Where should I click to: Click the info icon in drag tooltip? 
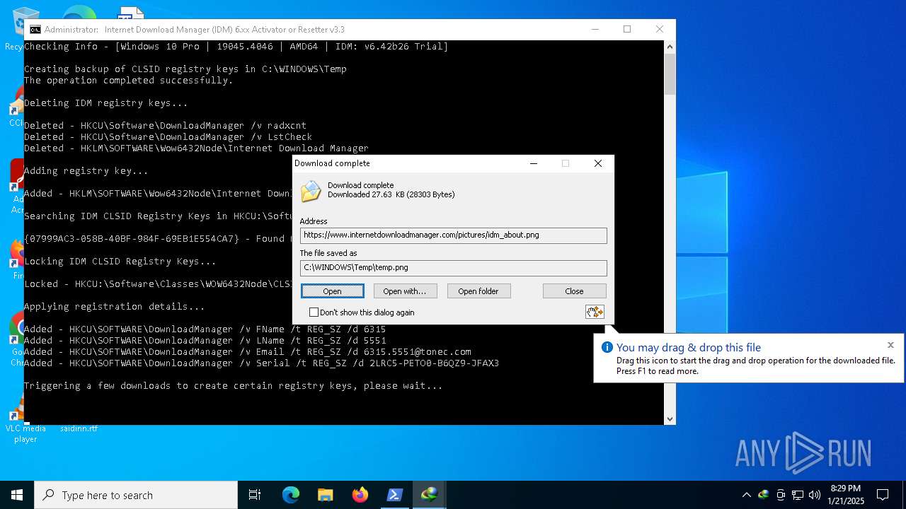[x=607, y=347]
